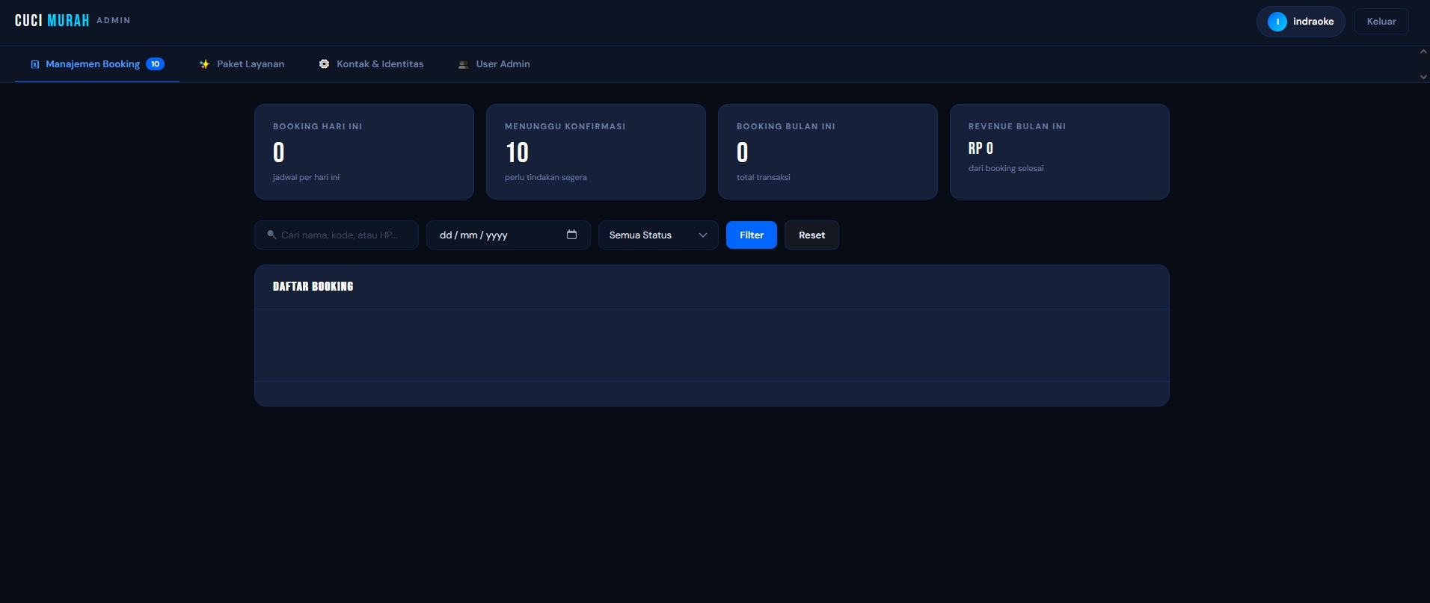Log out with the Keluar button
Viewport: 1430px width, 603px height.
point(1381,22)
